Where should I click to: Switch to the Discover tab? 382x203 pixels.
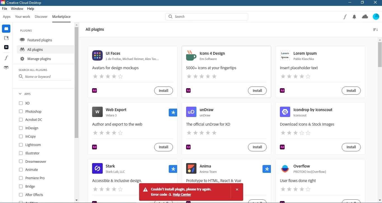41,17
